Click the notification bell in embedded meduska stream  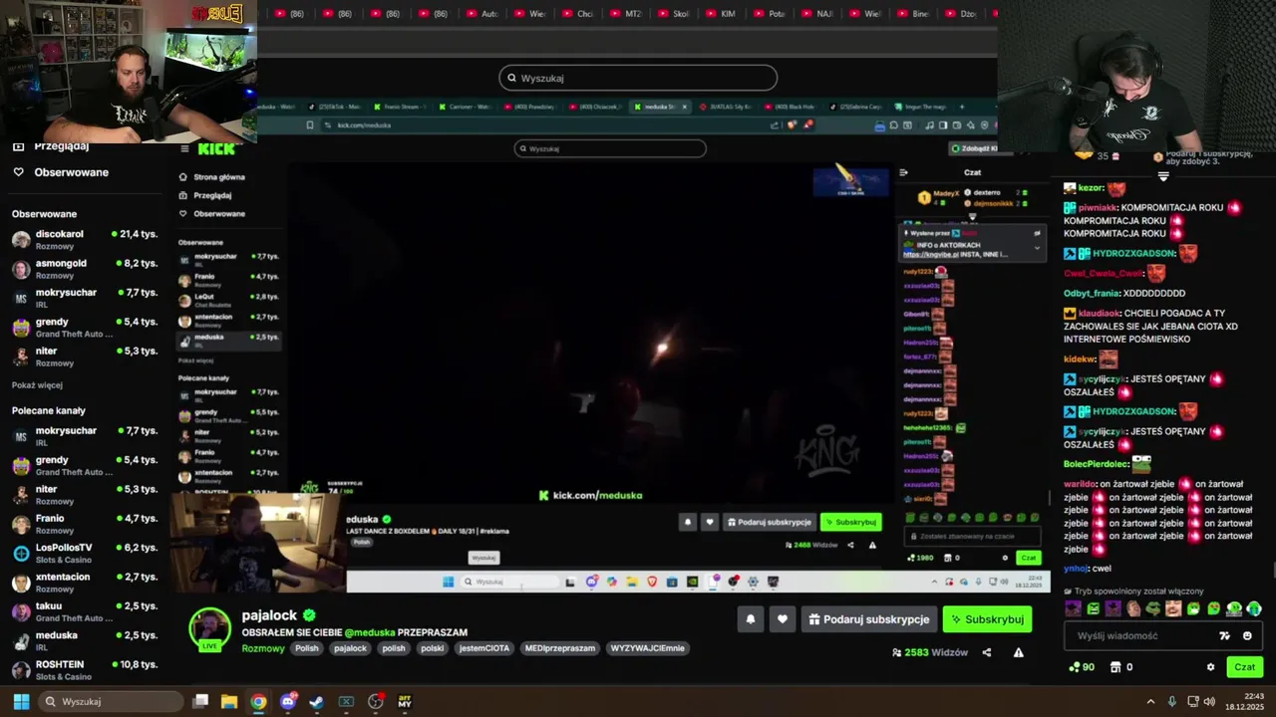point(687,522)
